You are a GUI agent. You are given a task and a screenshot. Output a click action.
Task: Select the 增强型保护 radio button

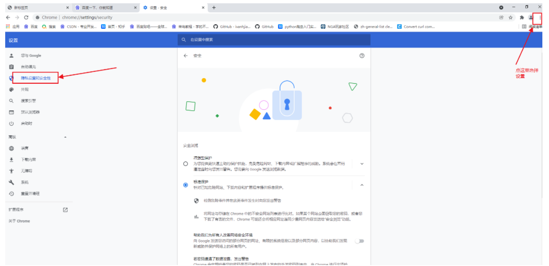tap(186, 164)
